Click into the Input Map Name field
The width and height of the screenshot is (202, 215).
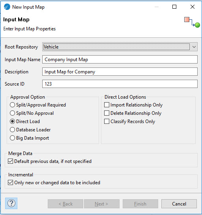tap(120, 60)
